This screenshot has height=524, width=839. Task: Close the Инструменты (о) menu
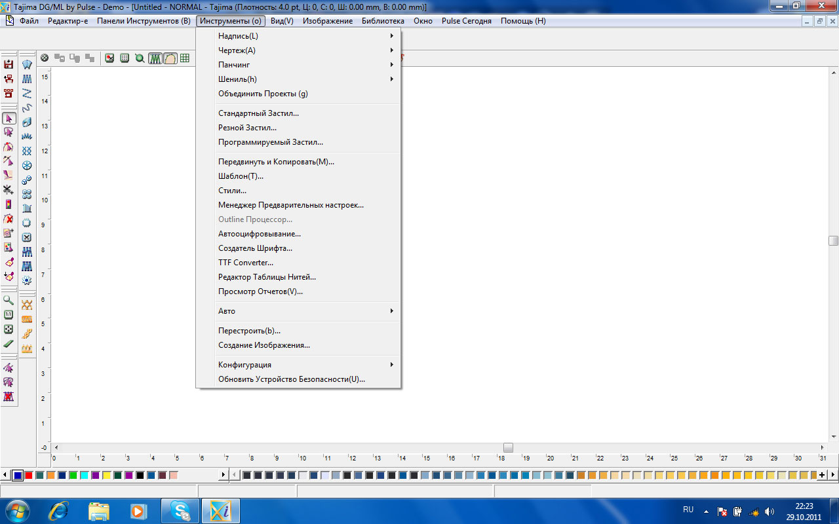pos(231,21)
